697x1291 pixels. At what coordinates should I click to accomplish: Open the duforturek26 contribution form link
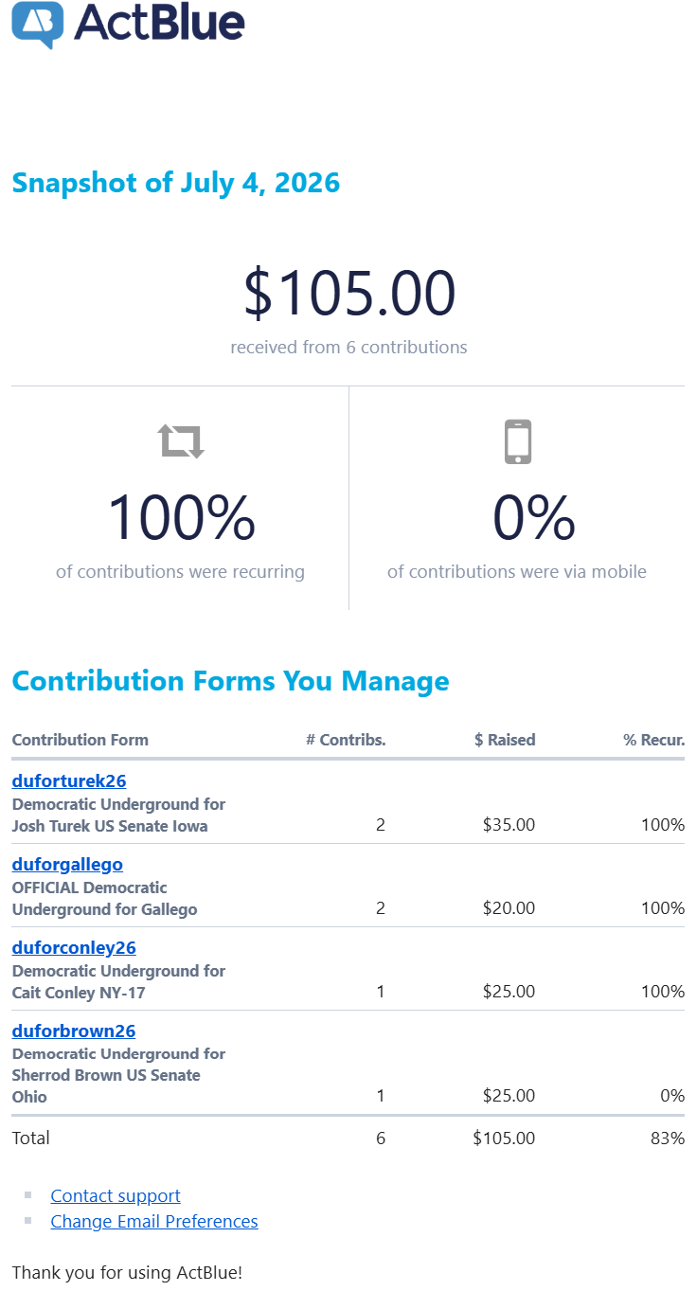click(69, 781)
